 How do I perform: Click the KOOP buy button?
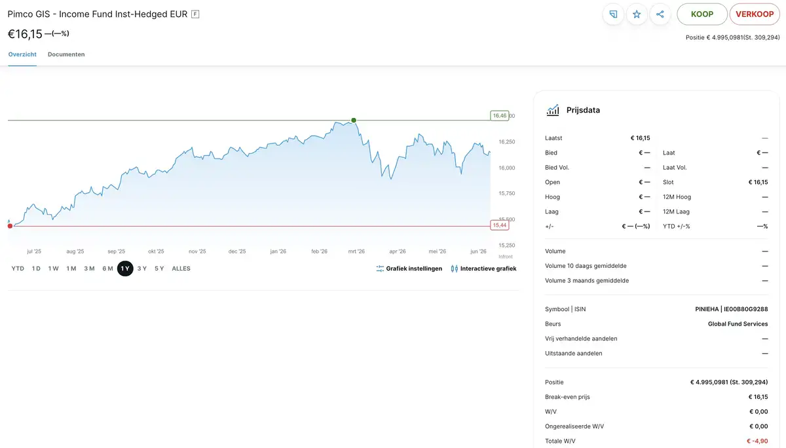(702, 14)
